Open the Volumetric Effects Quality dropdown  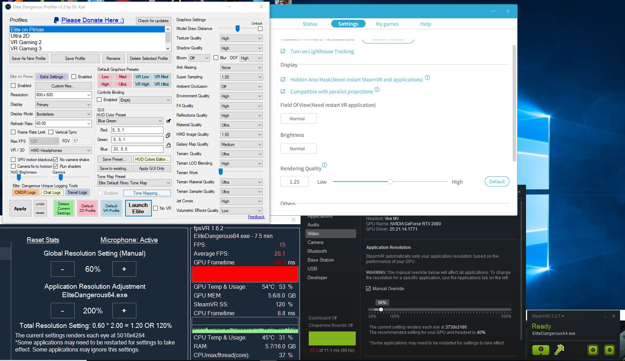[241, 210]
